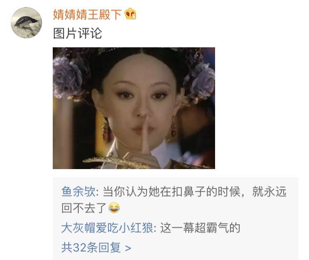The width and height of the screenshot is (309, 260).
Task: Click the chevron arrow after 共32条回复
Action: coord(128,248)
